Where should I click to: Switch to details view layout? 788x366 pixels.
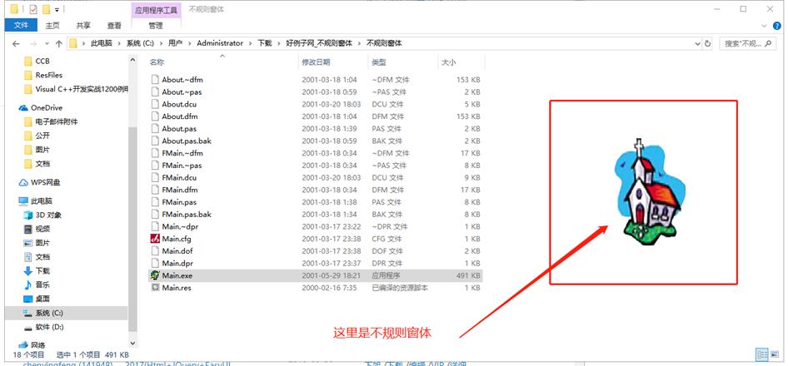(x=762, y=355)
